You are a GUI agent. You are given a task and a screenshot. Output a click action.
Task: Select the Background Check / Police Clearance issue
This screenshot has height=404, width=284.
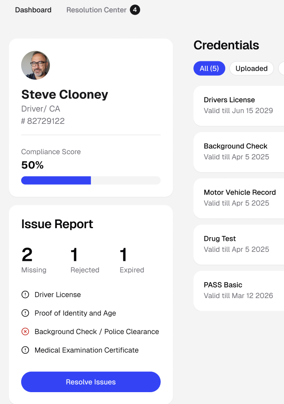point(97,332)
